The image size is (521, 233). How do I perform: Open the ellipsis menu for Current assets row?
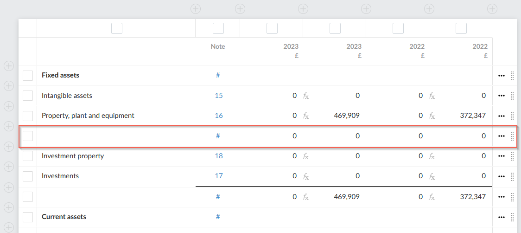click(x=502, y=217)
